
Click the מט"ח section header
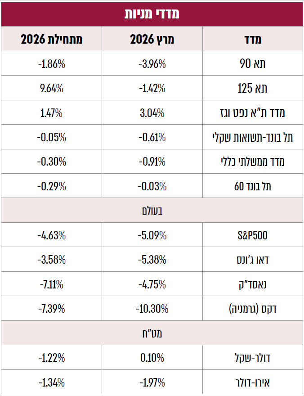152,333
